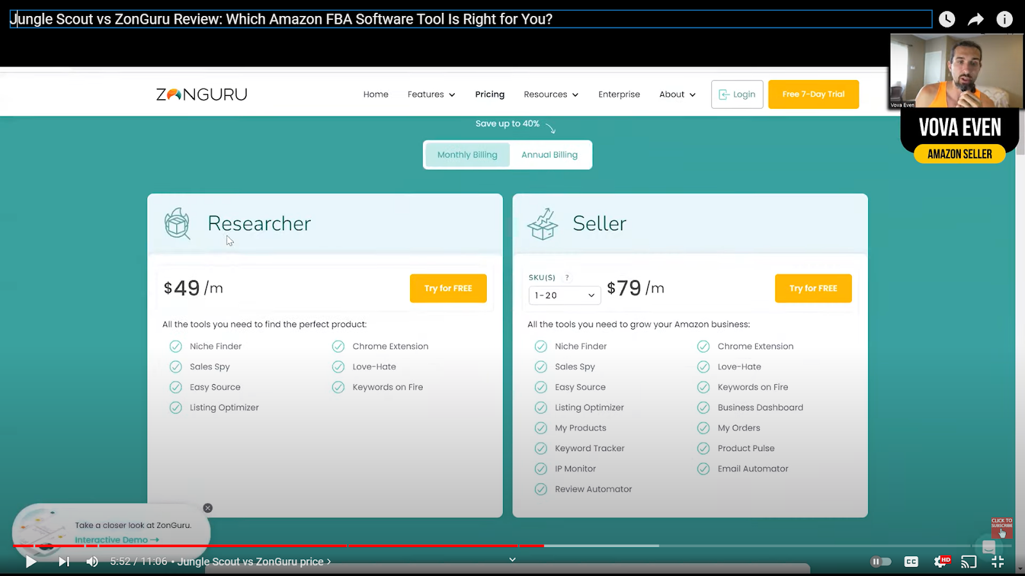Viewport: 1025px width, 576px height.
Task: Open the Interactive Demo link
Action: point(117,540)
